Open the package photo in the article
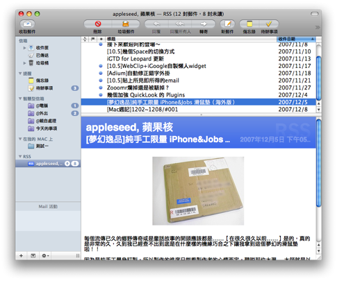 point(198,191)
